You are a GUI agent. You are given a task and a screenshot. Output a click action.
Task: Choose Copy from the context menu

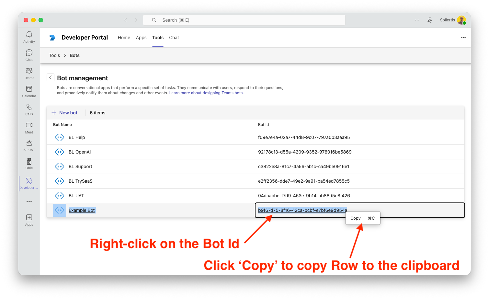(363, 218)
